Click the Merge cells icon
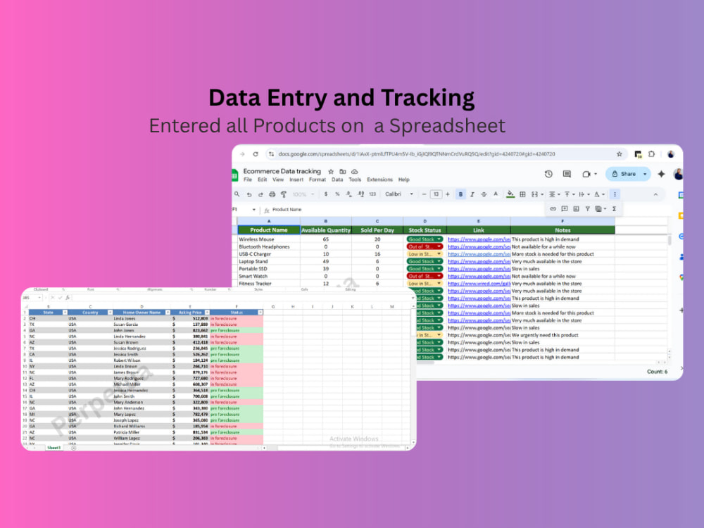This screenshot has width=704, height=528. pos(534,194)
